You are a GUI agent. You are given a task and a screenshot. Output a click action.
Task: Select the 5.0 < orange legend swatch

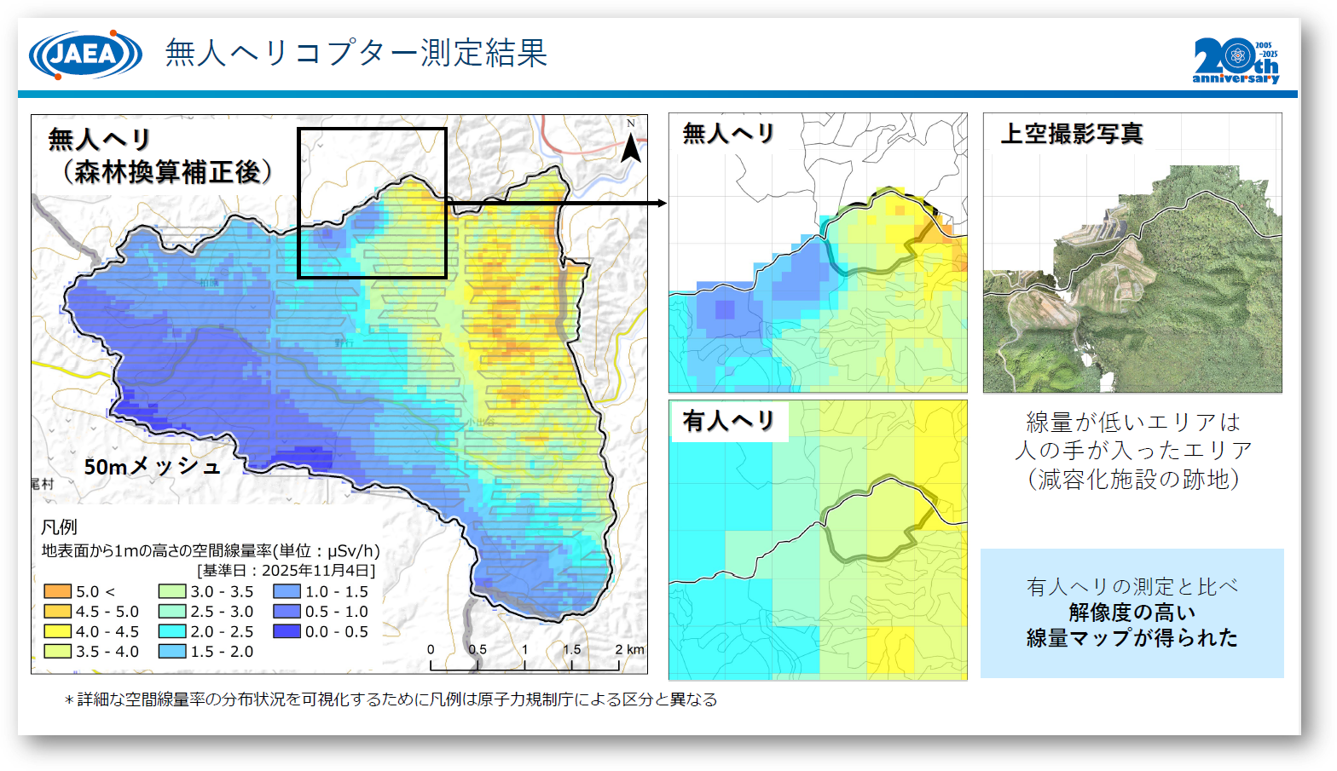58,591
